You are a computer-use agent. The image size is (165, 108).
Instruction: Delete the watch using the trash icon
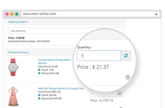pyautogui.click(x=128, y=77)
